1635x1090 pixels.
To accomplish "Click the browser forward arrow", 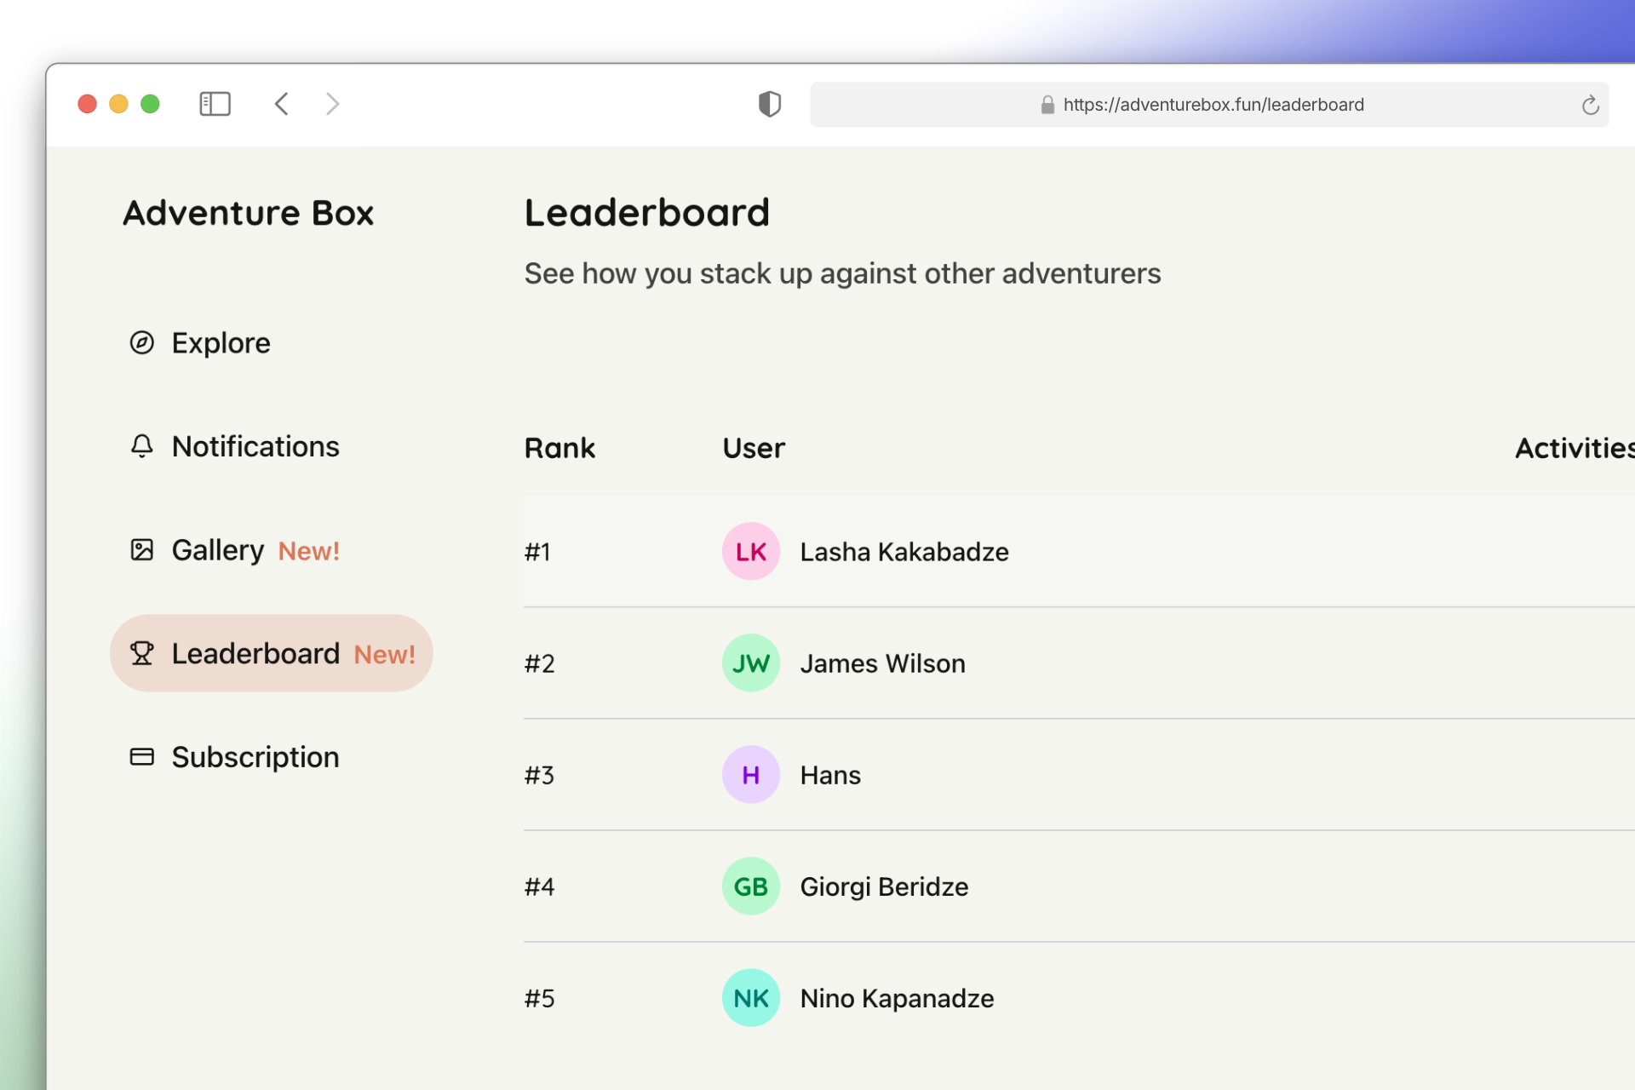I will tap(332, 103).
